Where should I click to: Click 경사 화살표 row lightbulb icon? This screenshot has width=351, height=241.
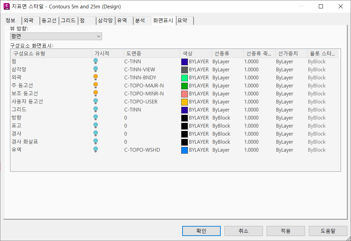tap(95, 142)
